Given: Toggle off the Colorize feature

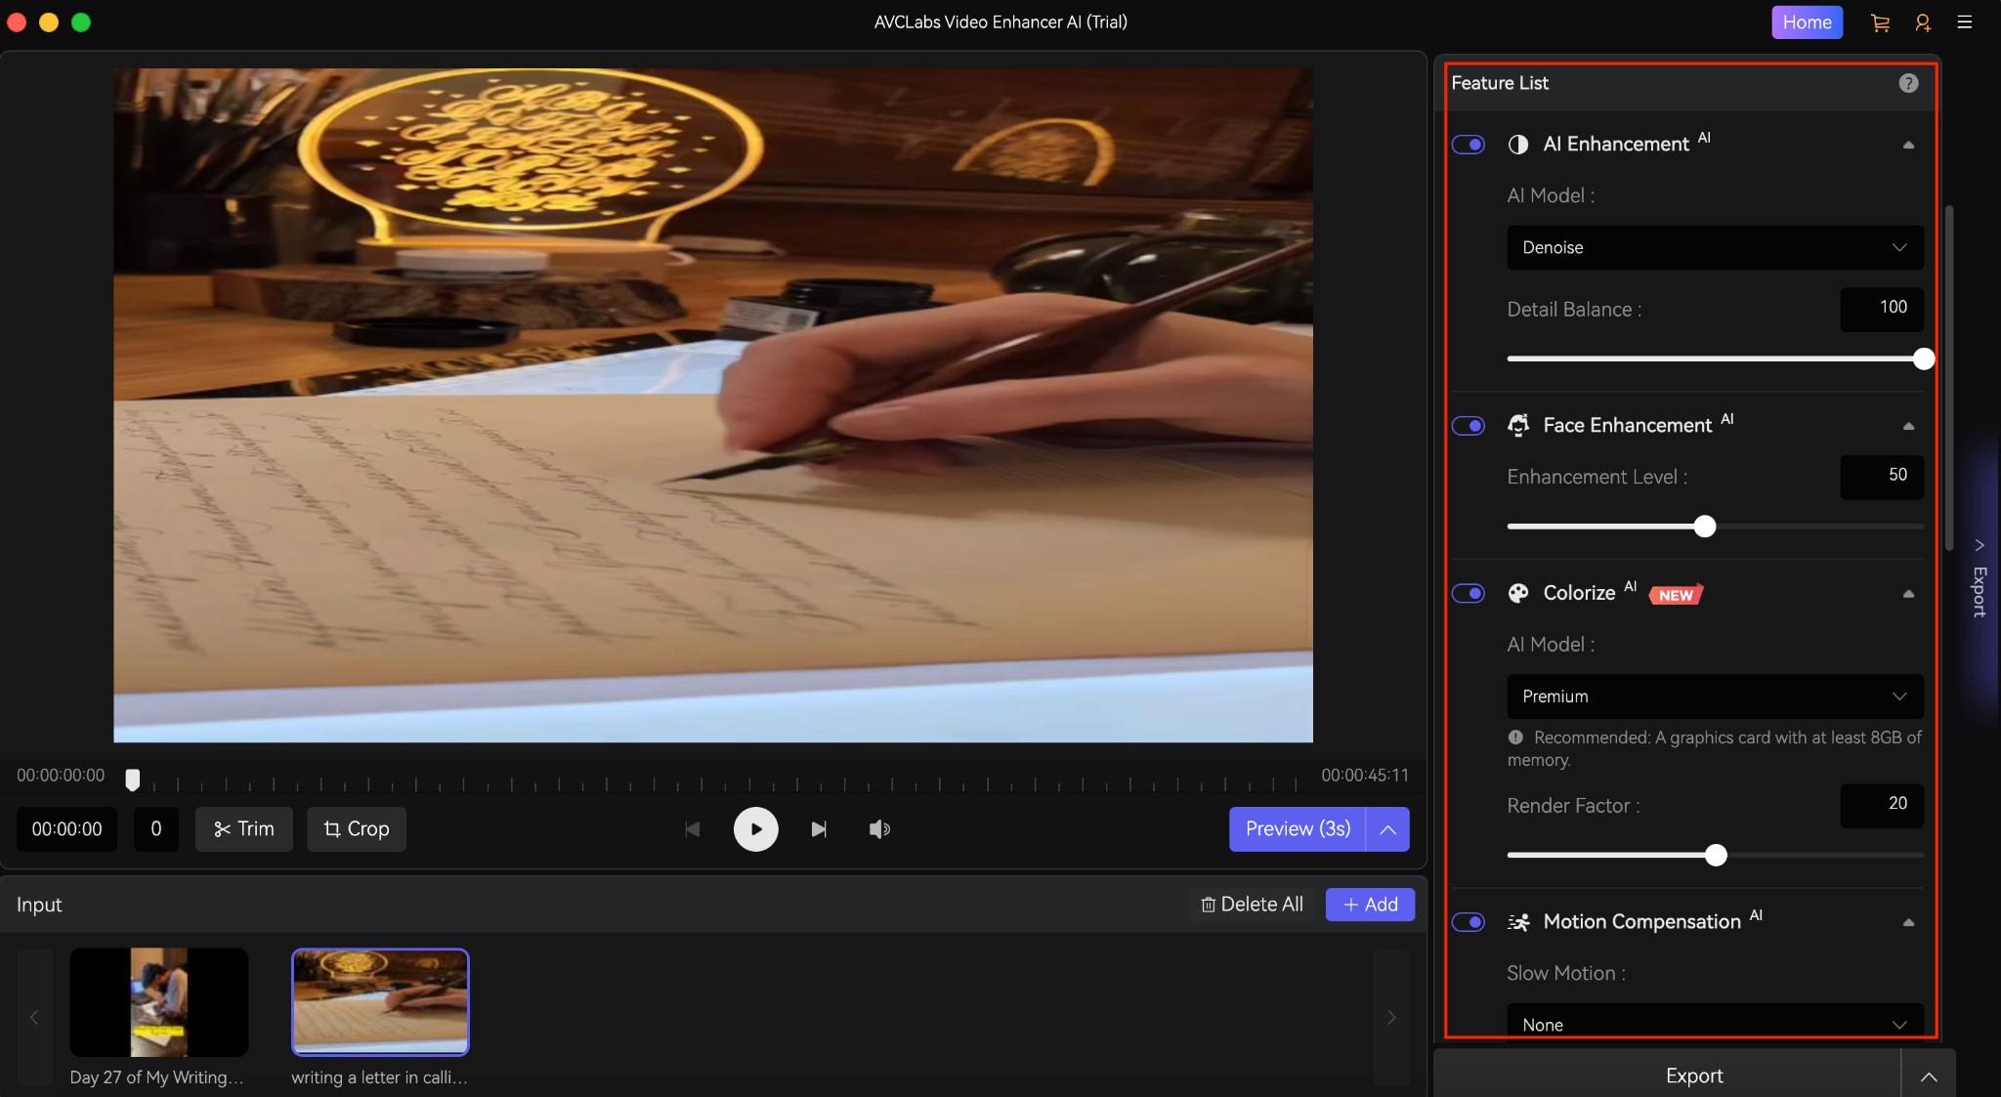Looking at the screenshot, I should pyautogui.click(x=1469, y=593).
